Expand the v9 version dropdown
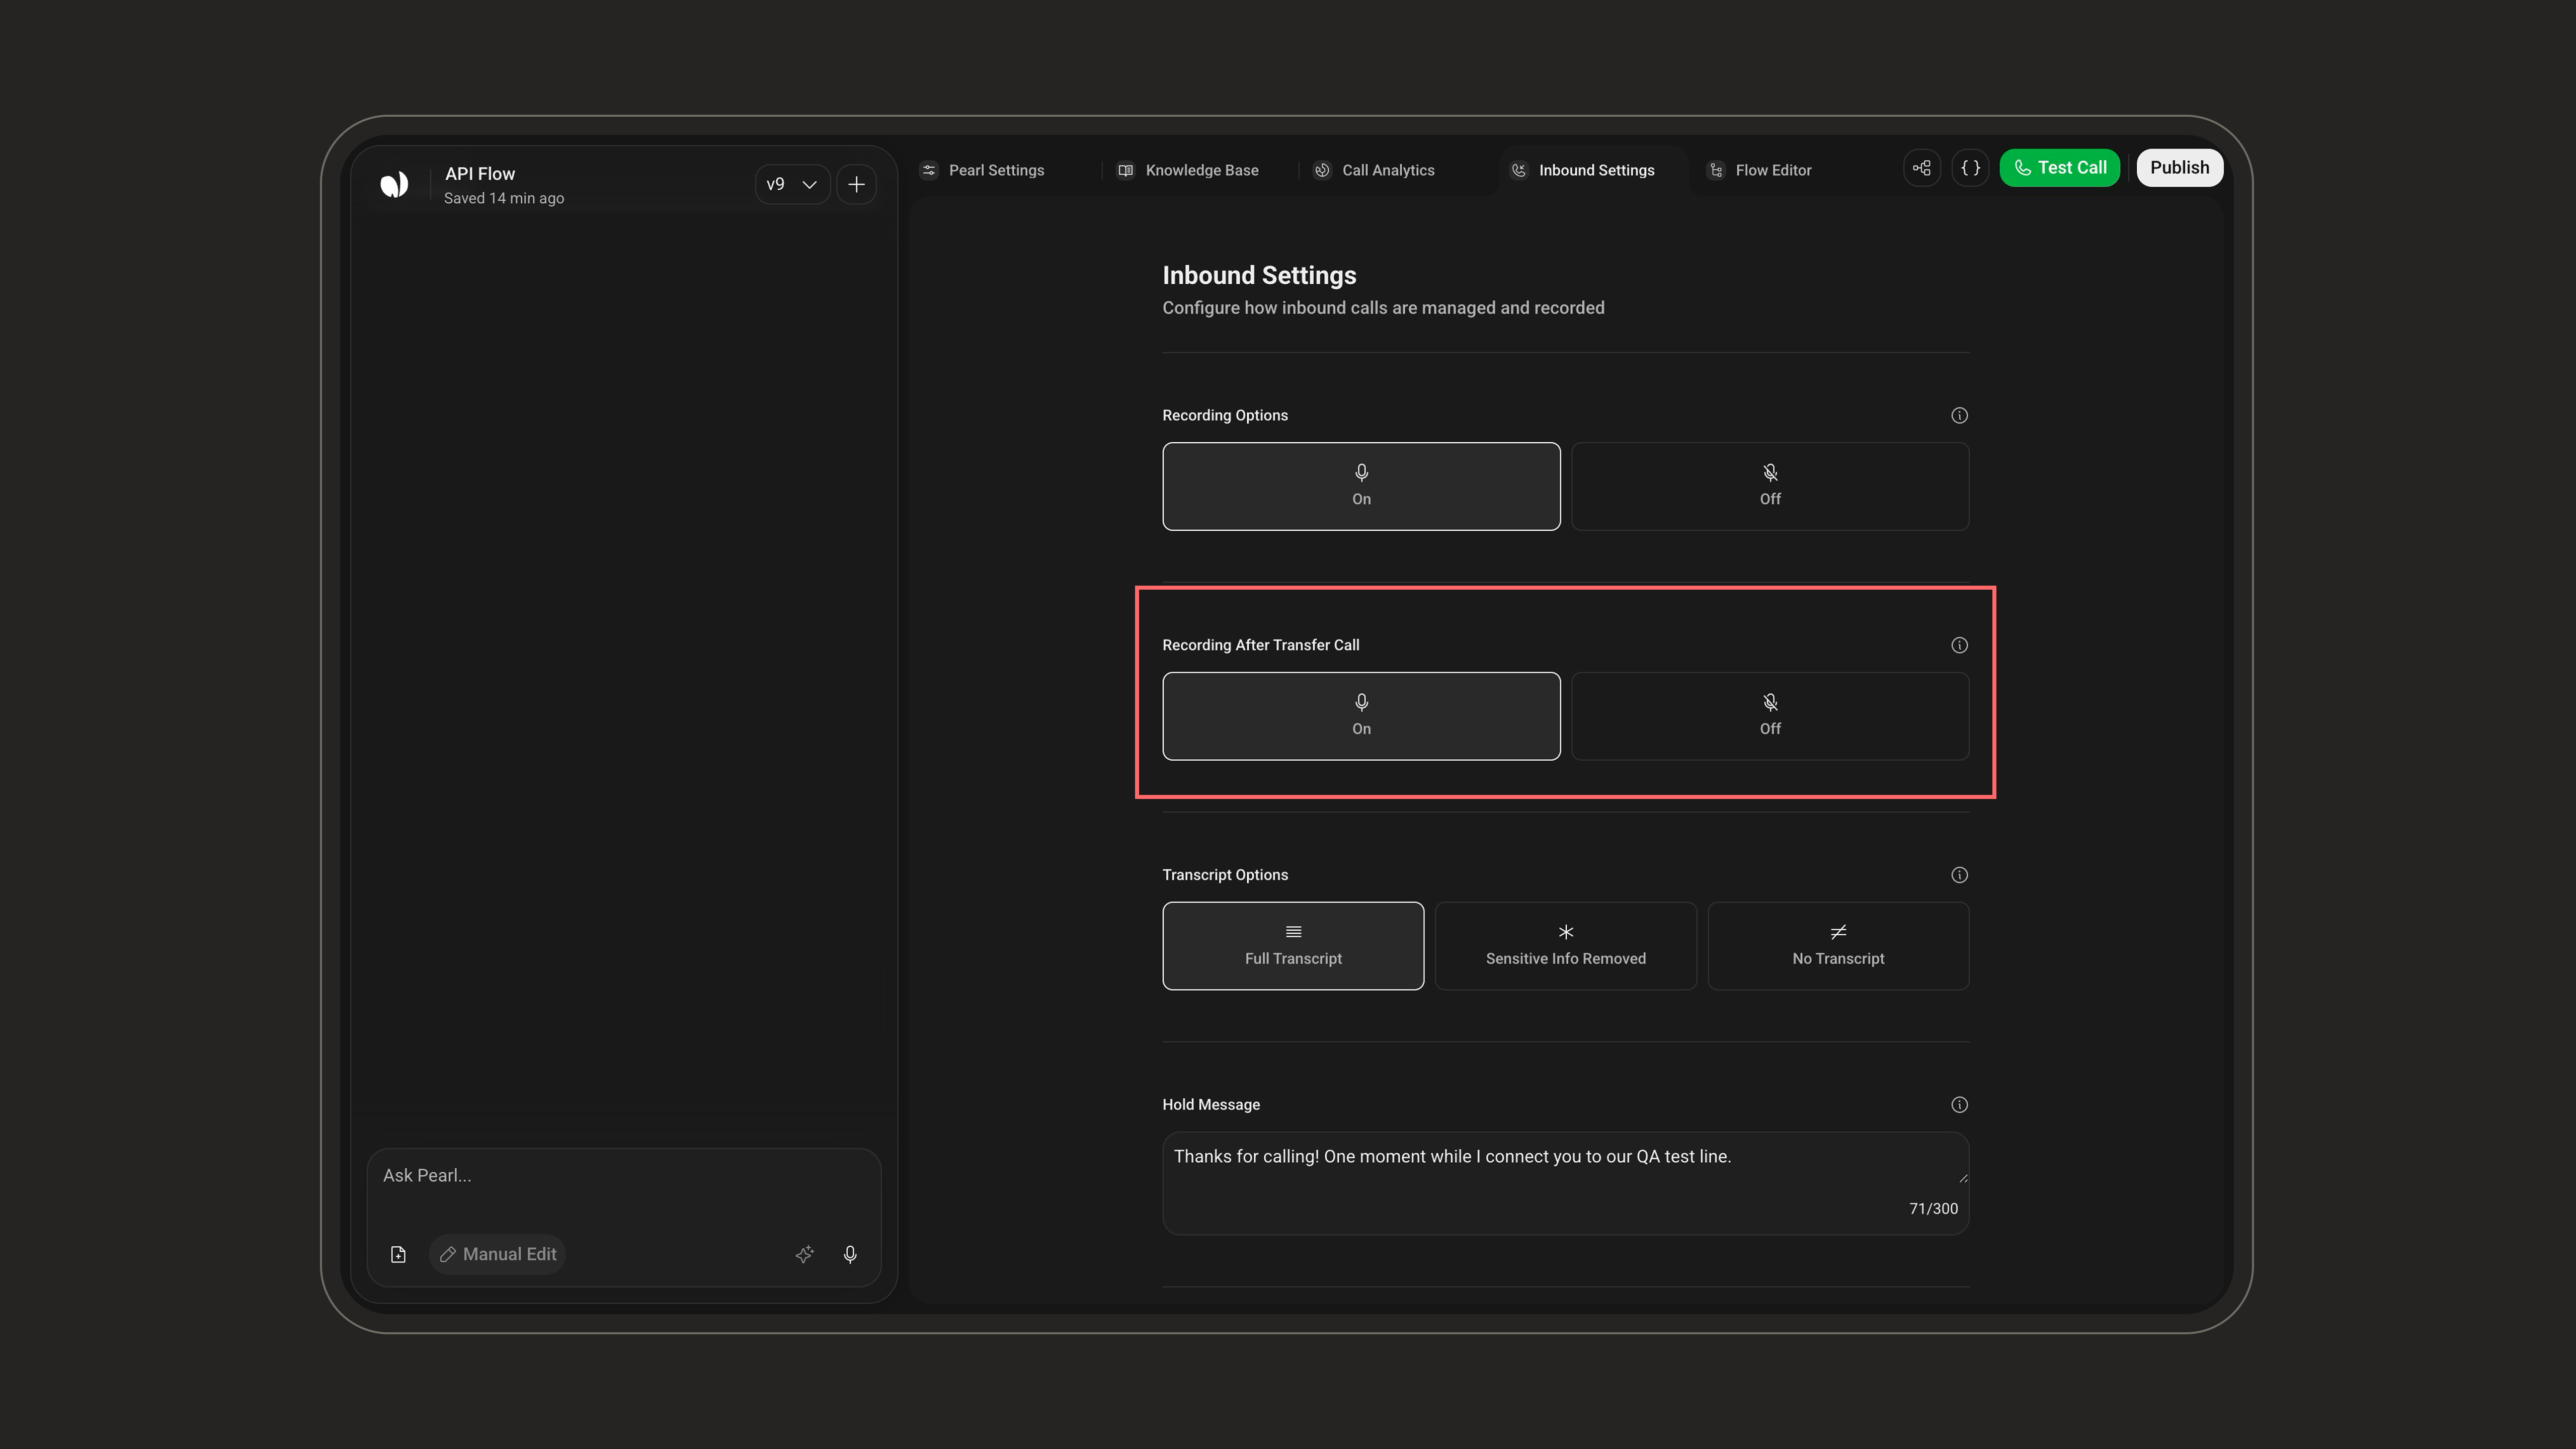 click(792, 184)
